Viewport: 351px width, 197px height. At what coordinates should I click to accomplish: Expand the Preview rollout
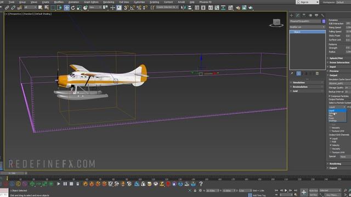point(339,71)
